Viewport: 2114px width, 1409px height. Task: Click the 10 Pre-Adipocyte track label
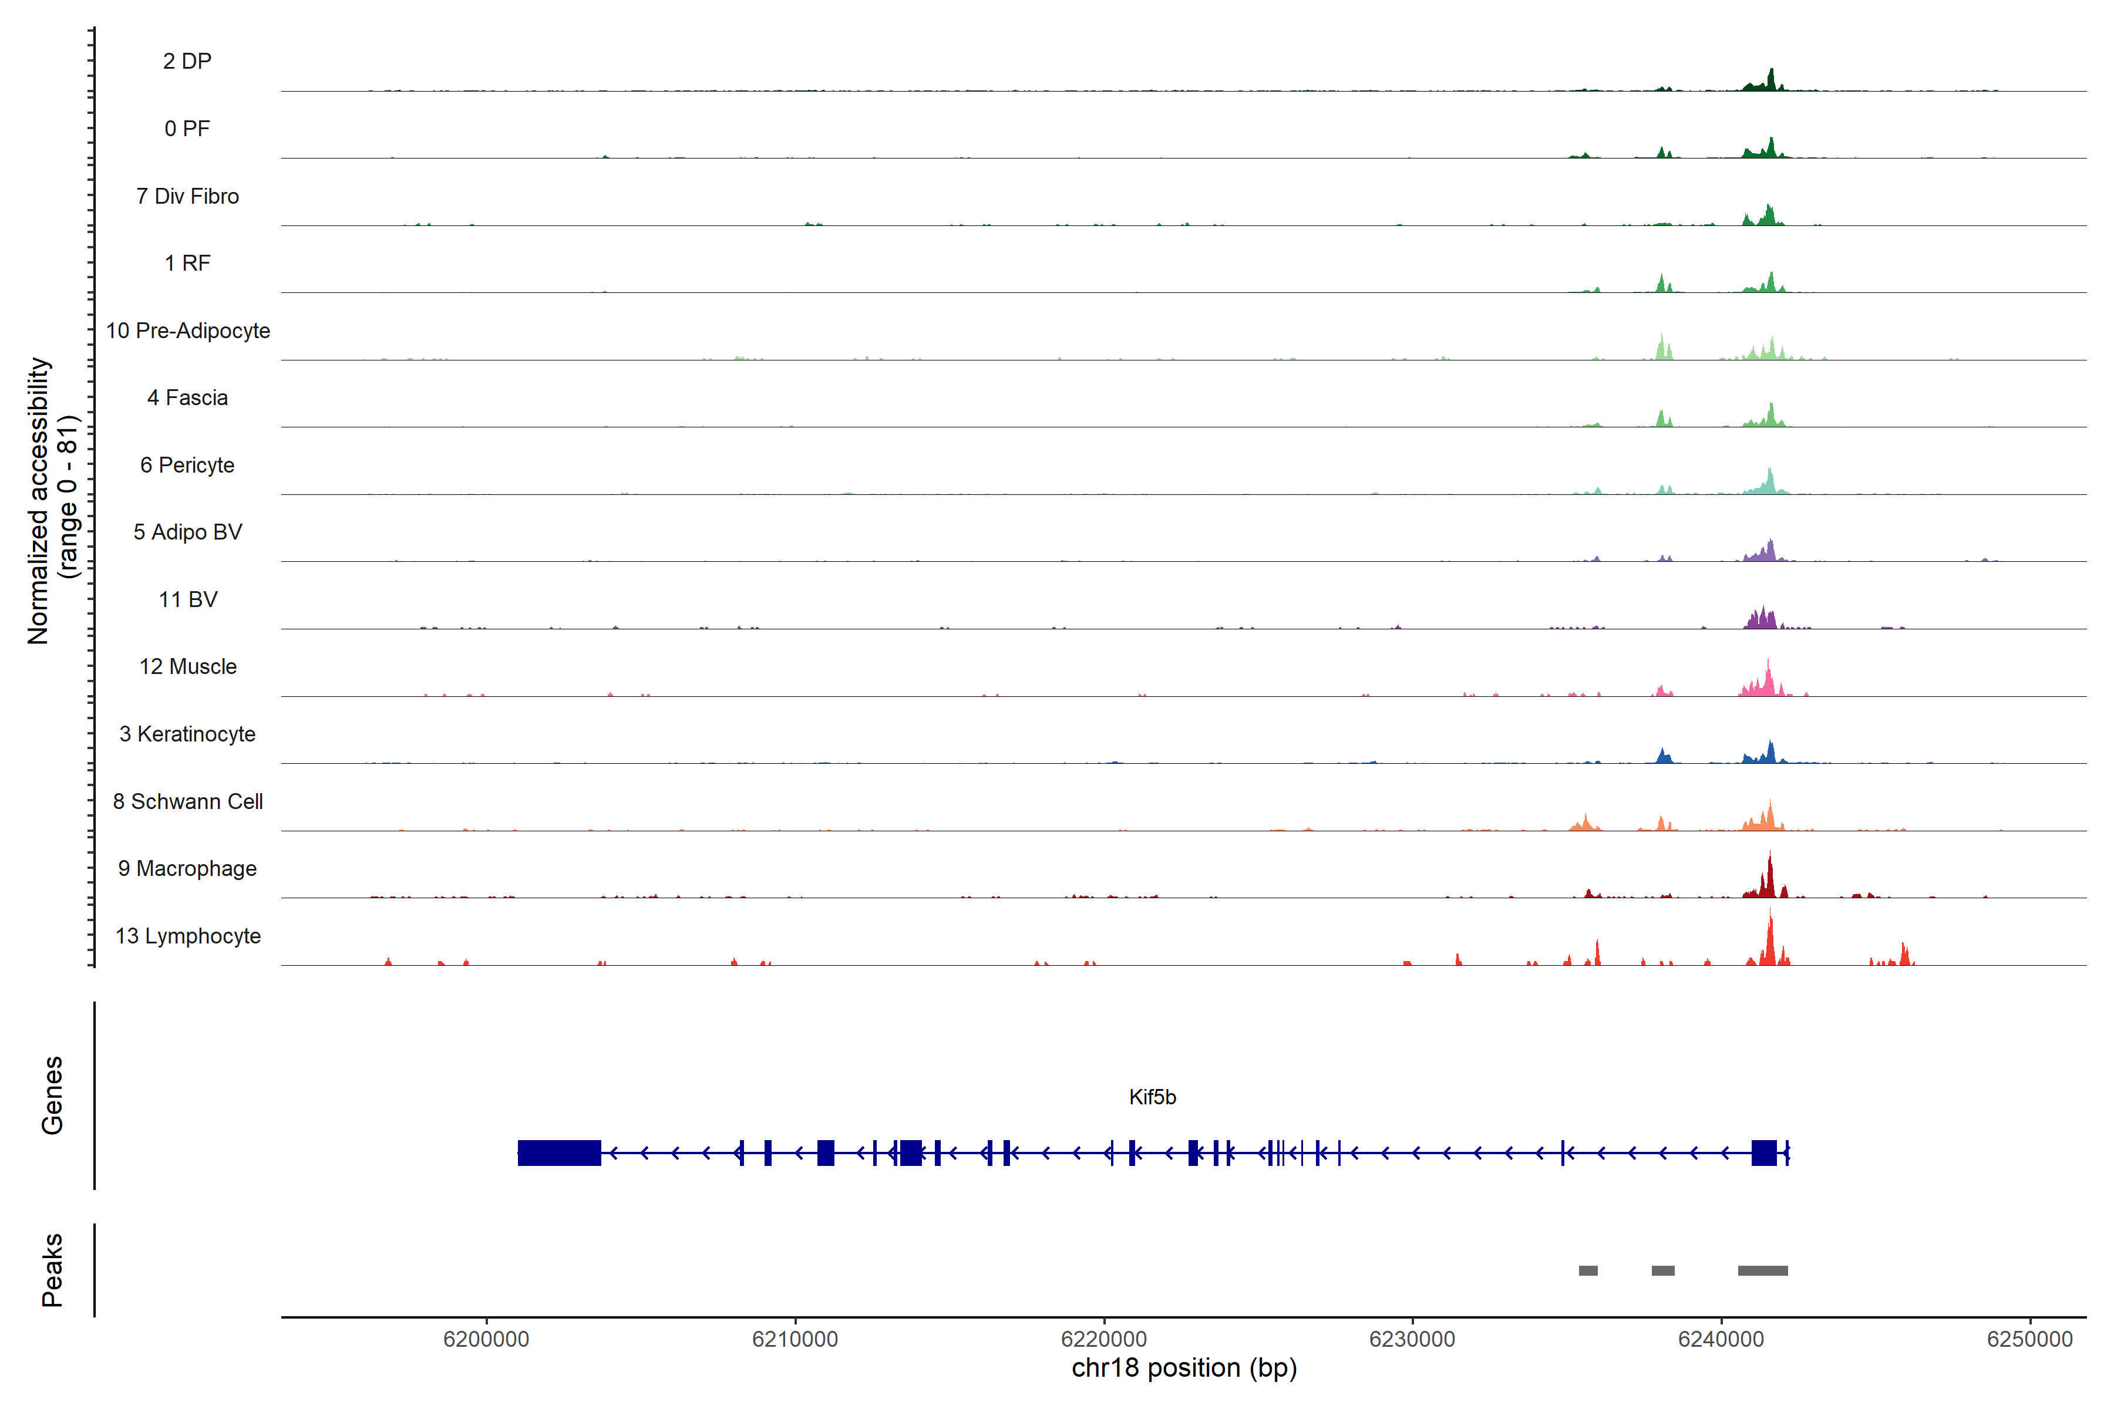(188, 331)
